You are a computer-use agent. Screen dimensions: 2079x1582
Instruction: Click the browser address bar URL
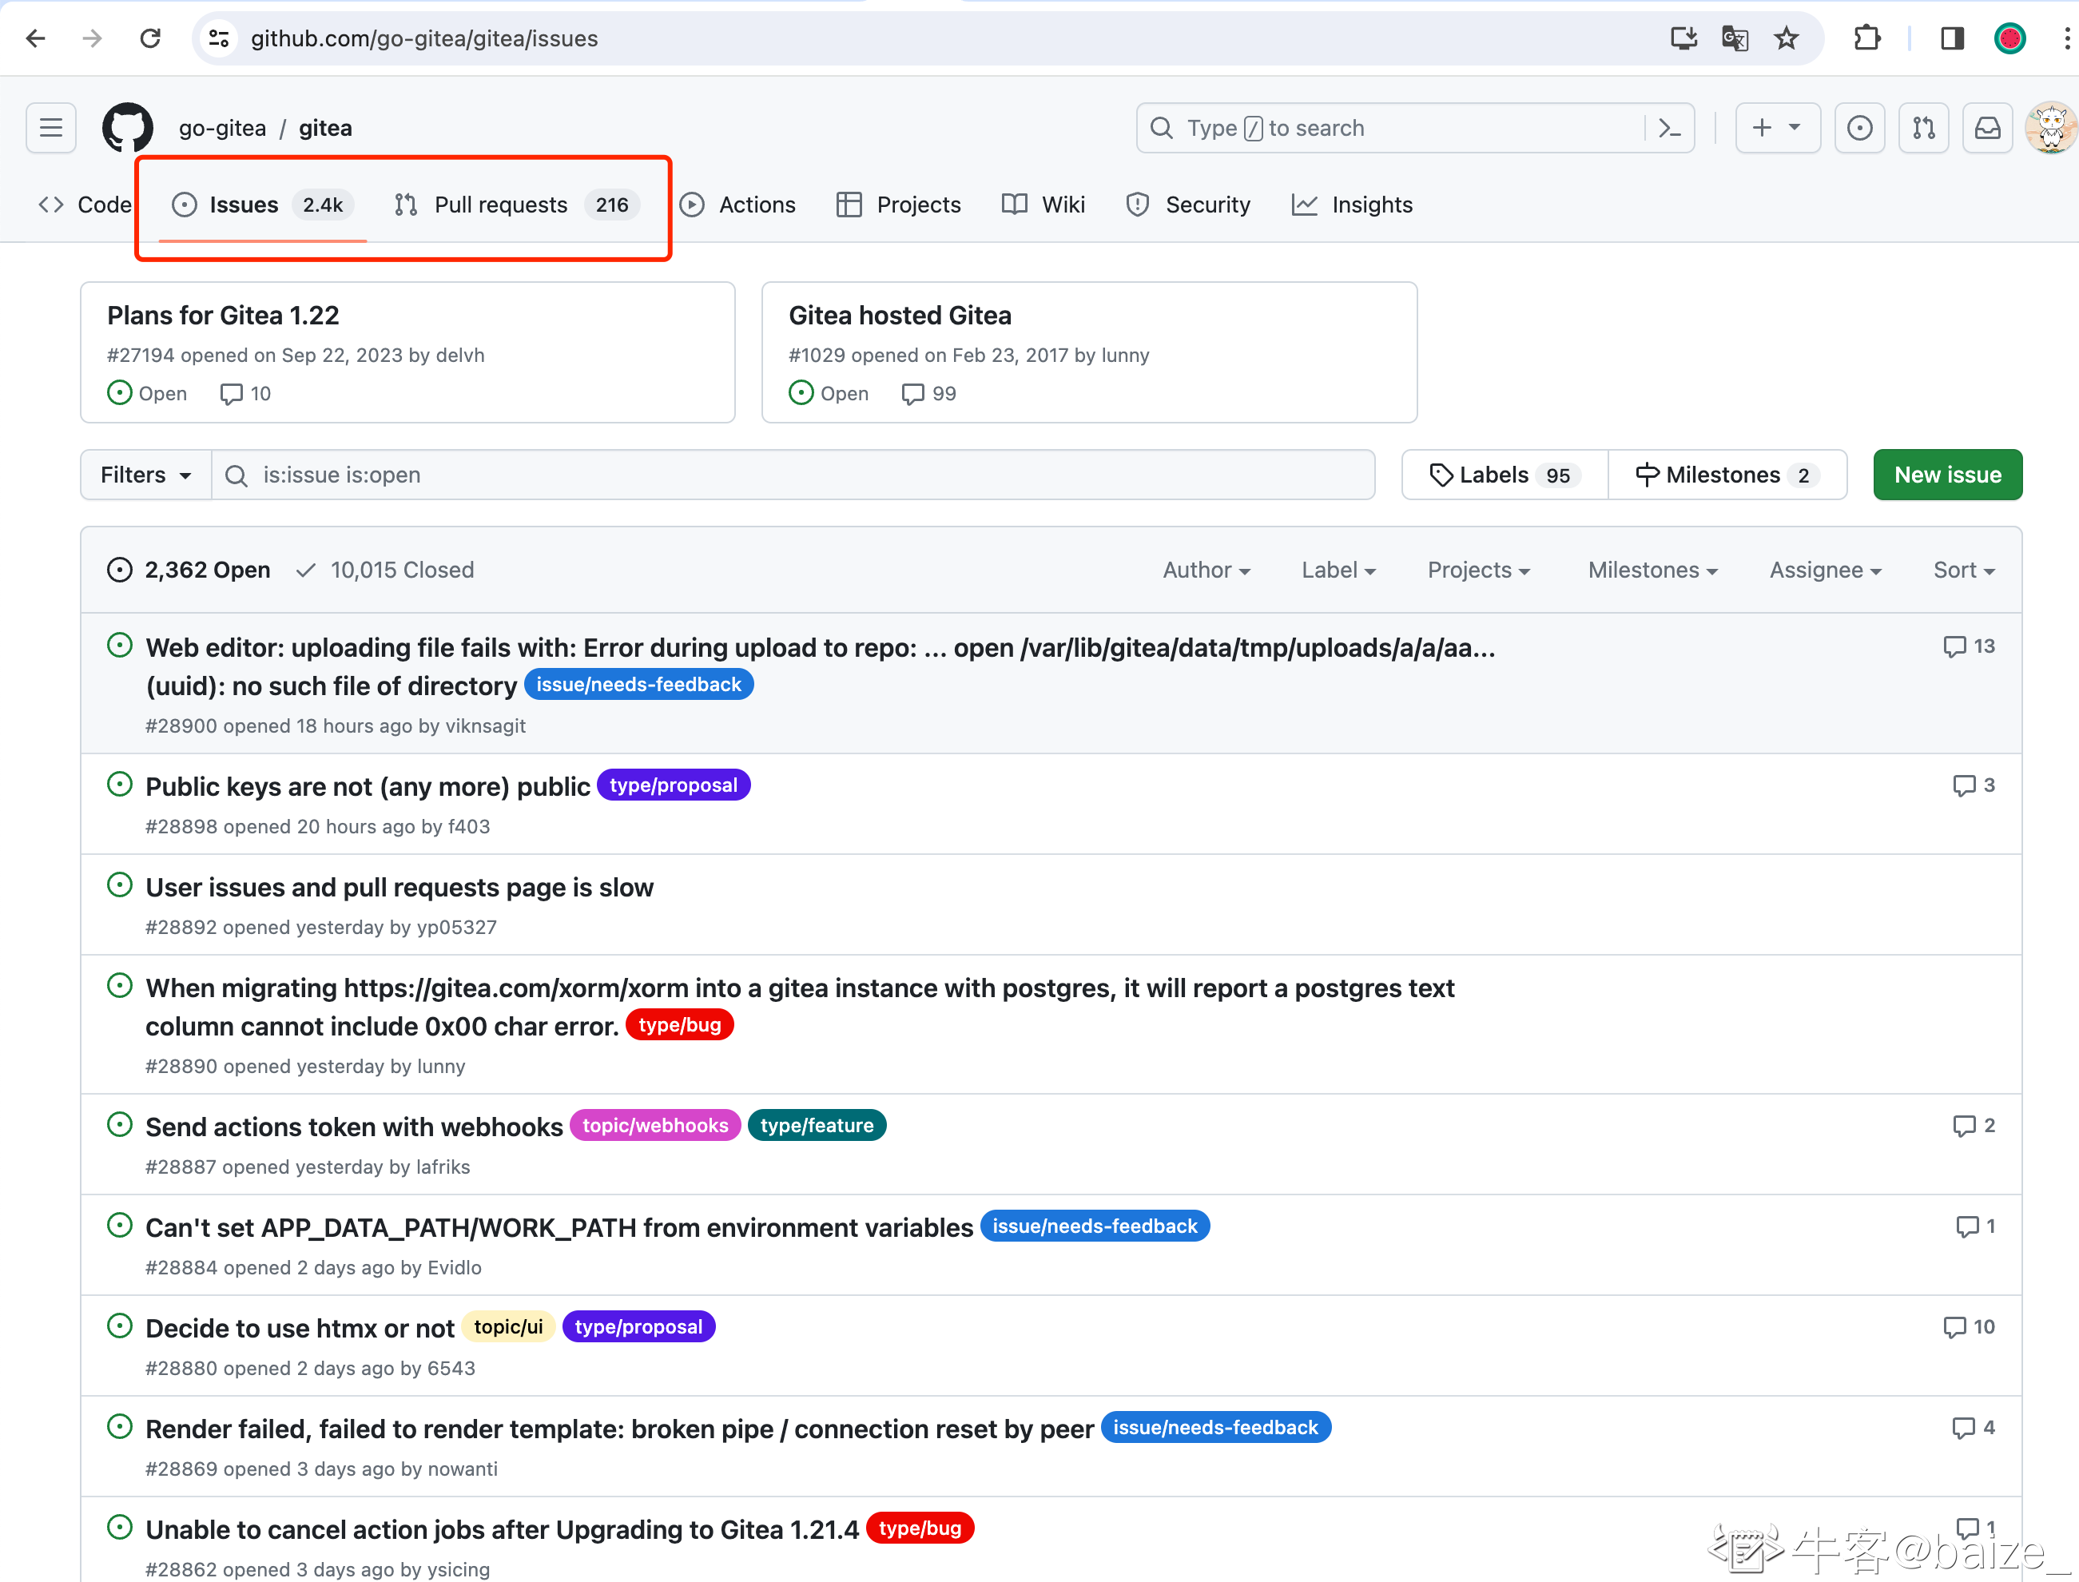coord(423,38)
